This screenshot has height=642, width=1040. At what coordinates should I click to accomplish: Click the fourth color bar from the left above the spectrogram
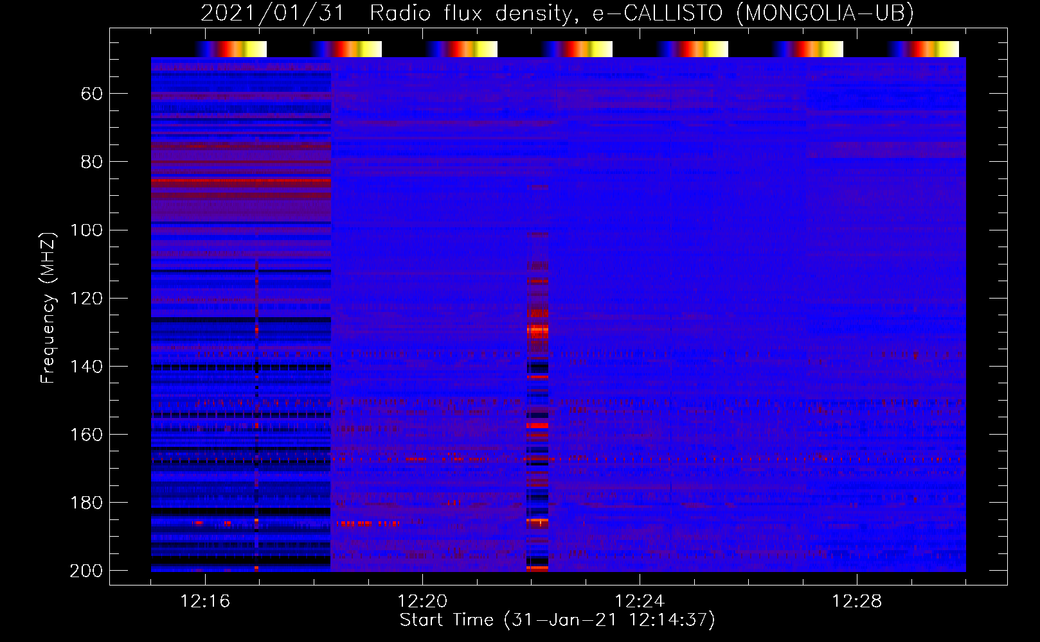577,49
